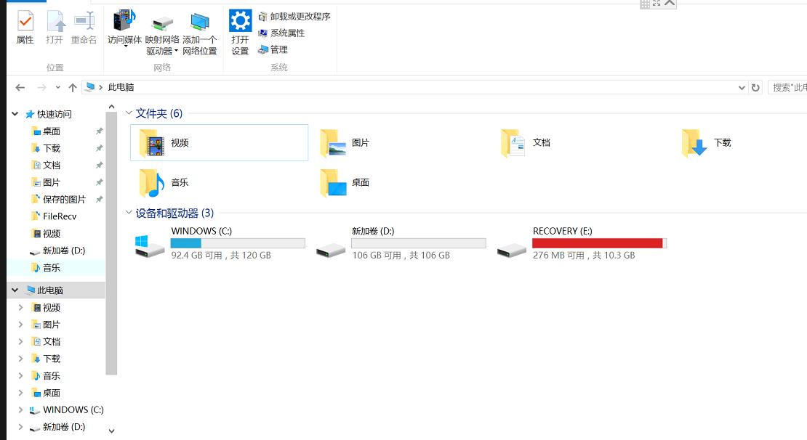Screen dimensions: 807x440
Task: Collapse the 快速访问 tree node
Action: click(15, 114)
